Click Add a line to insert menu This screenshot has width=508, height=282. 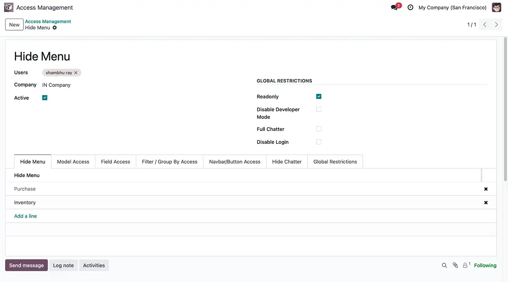[25, 216]
